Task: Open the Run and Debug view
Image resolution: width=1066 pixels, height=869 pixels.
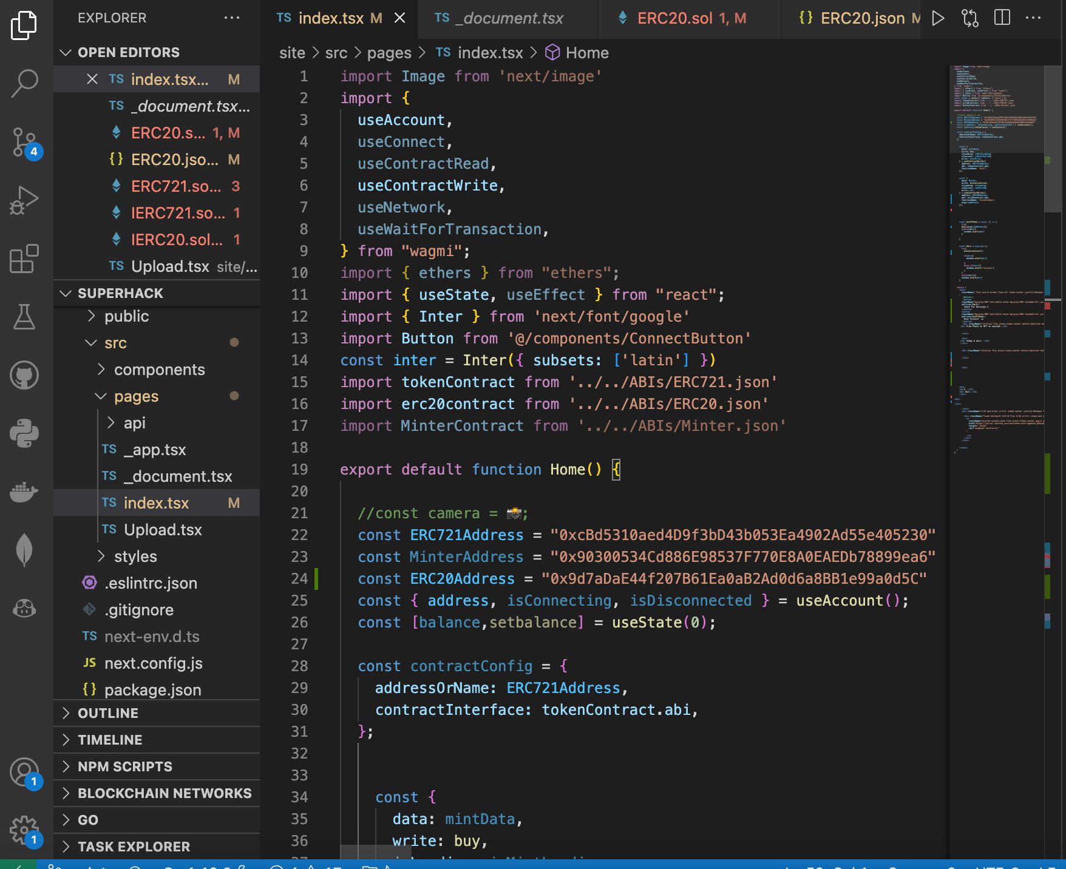Action: [24, 200]
